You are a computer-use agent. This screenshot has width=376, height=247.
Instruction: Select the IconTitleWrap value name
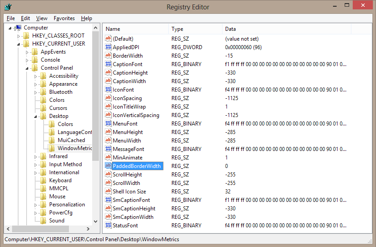click(x=129, y=107)
